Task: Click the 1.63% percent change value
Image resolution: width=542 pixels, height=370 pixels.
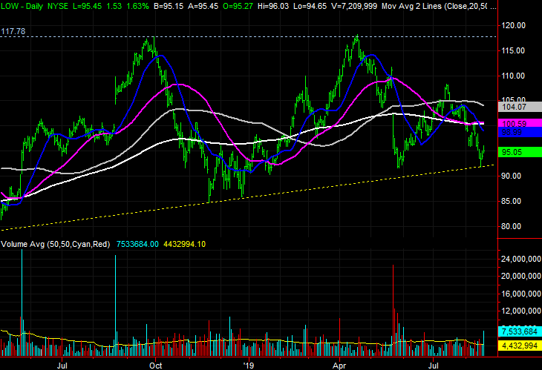Action: (x=136, y=6)
